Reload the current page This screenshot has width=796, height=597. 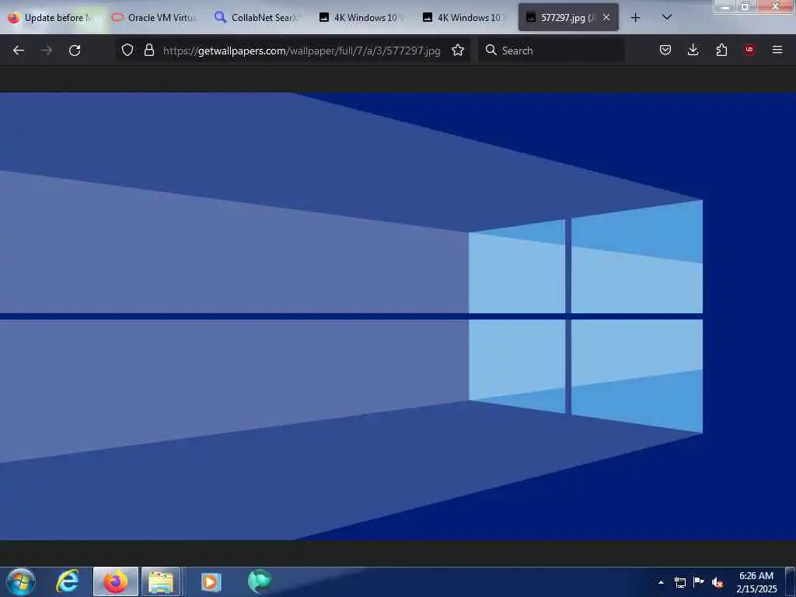click(75, 51)
